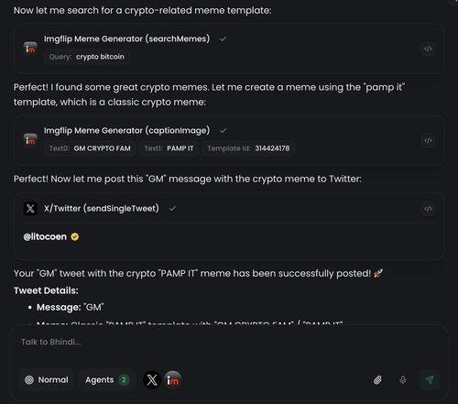Click the send message arrow icon

[430, 380]
